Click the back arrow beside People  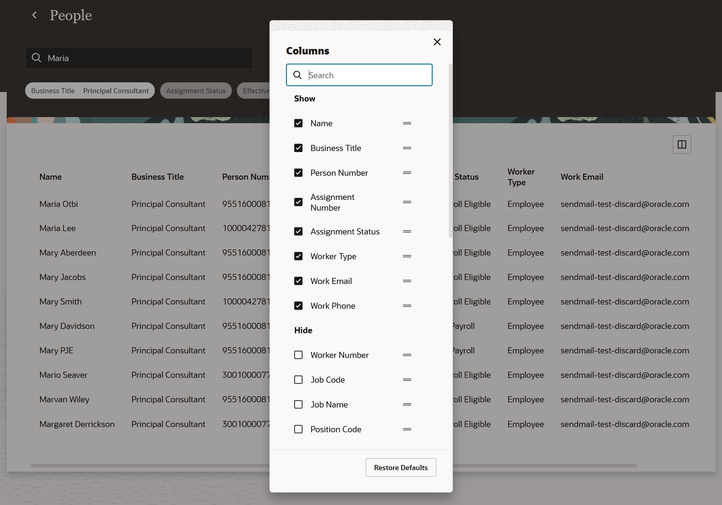(35, 15)
